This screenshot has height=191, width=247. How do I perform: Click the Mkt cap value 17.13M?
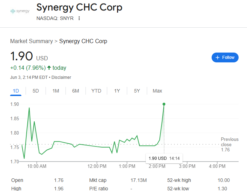[x=139, y=180]
